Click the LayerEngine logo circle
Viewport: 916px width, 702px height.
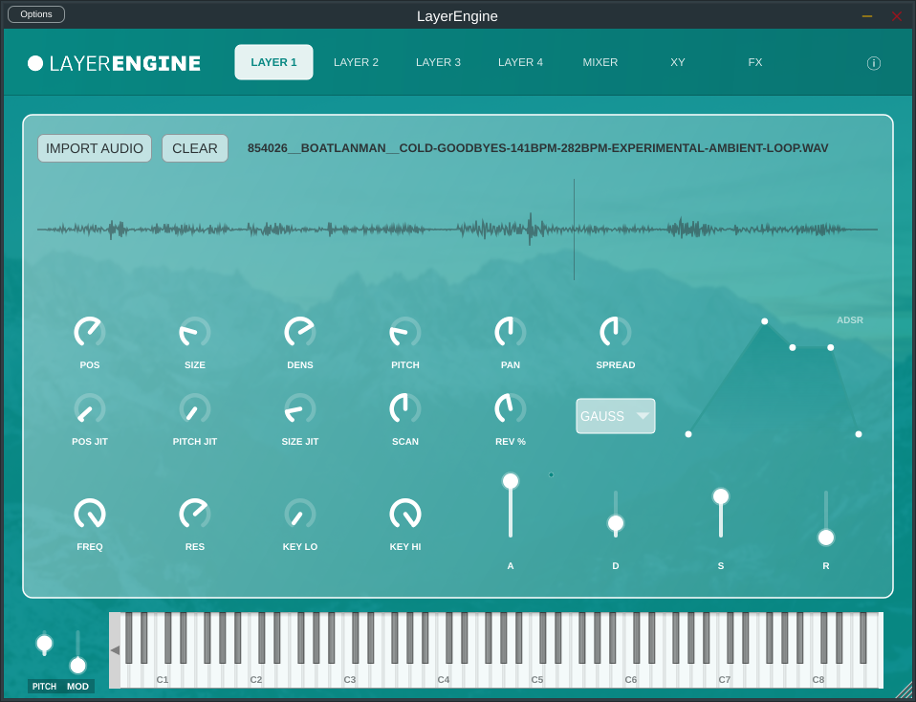pyautogui.click(x=35, y=63)
